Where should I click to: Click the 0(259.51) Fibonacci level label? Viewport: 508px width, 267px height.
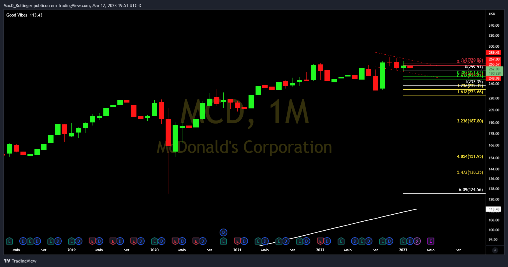474,67
